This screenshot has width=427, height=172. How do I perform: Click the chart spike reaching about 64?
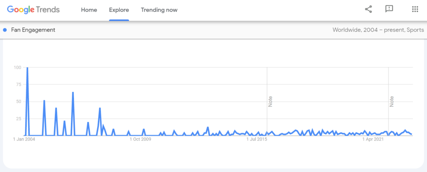(x=73, y=93)
